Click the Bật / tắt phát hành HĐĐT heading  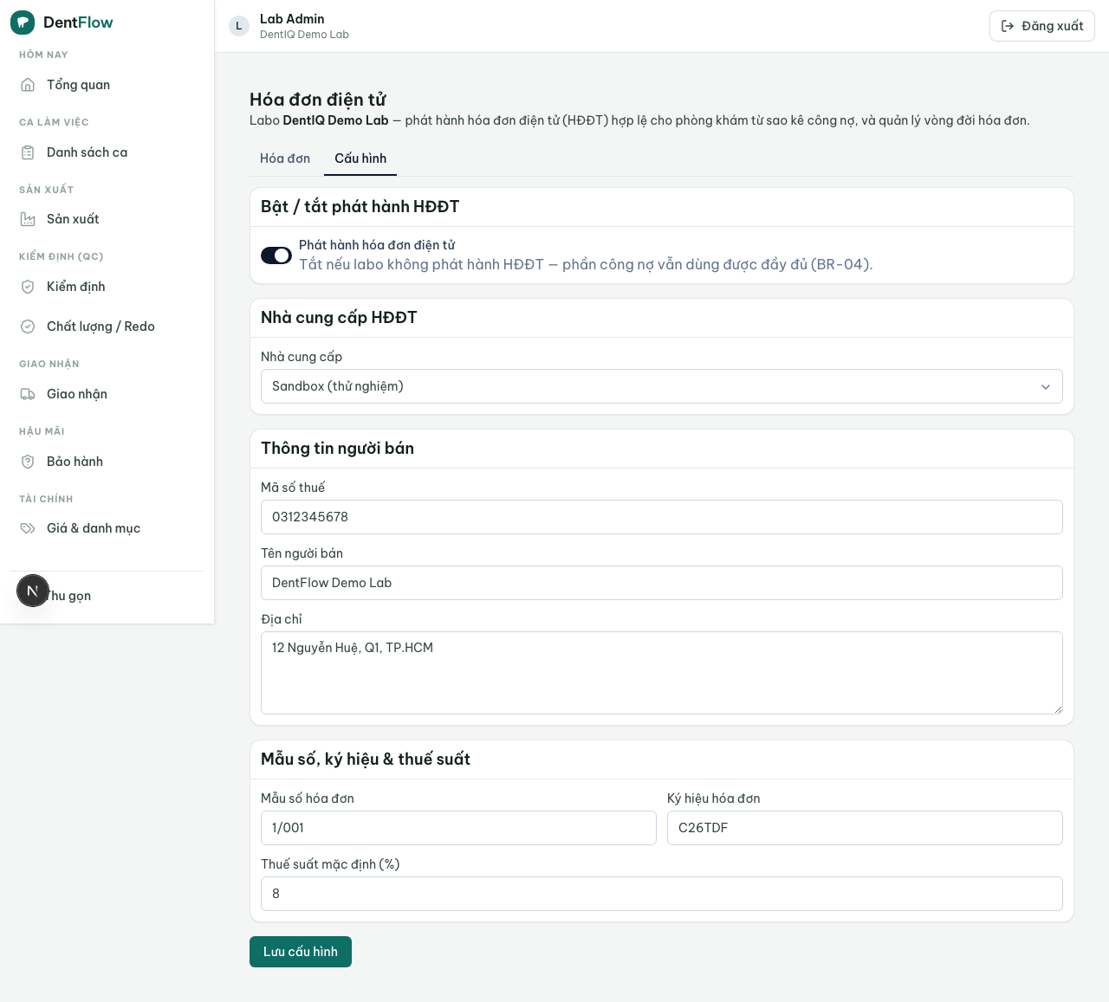click(x=360, y=207)
